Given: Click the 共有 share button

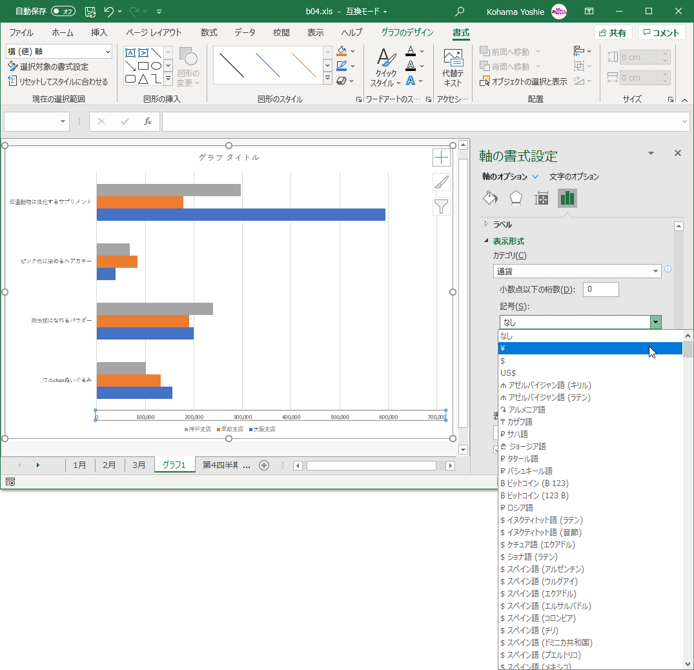Looking at the screenshot, I should click(612, 33).
